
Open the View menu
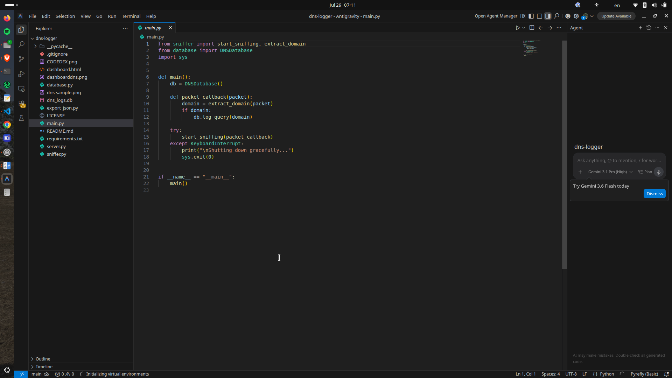pyautogui.click(x=85, y=16)
